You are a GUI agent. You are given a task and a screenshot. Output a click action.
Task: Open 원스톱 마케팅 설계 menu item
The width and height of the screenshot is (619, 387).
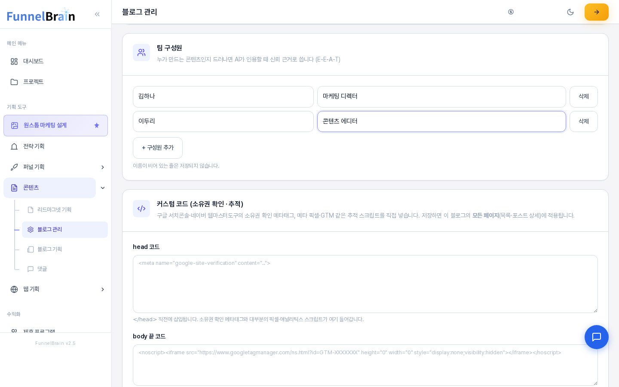[x=56, y=126]
